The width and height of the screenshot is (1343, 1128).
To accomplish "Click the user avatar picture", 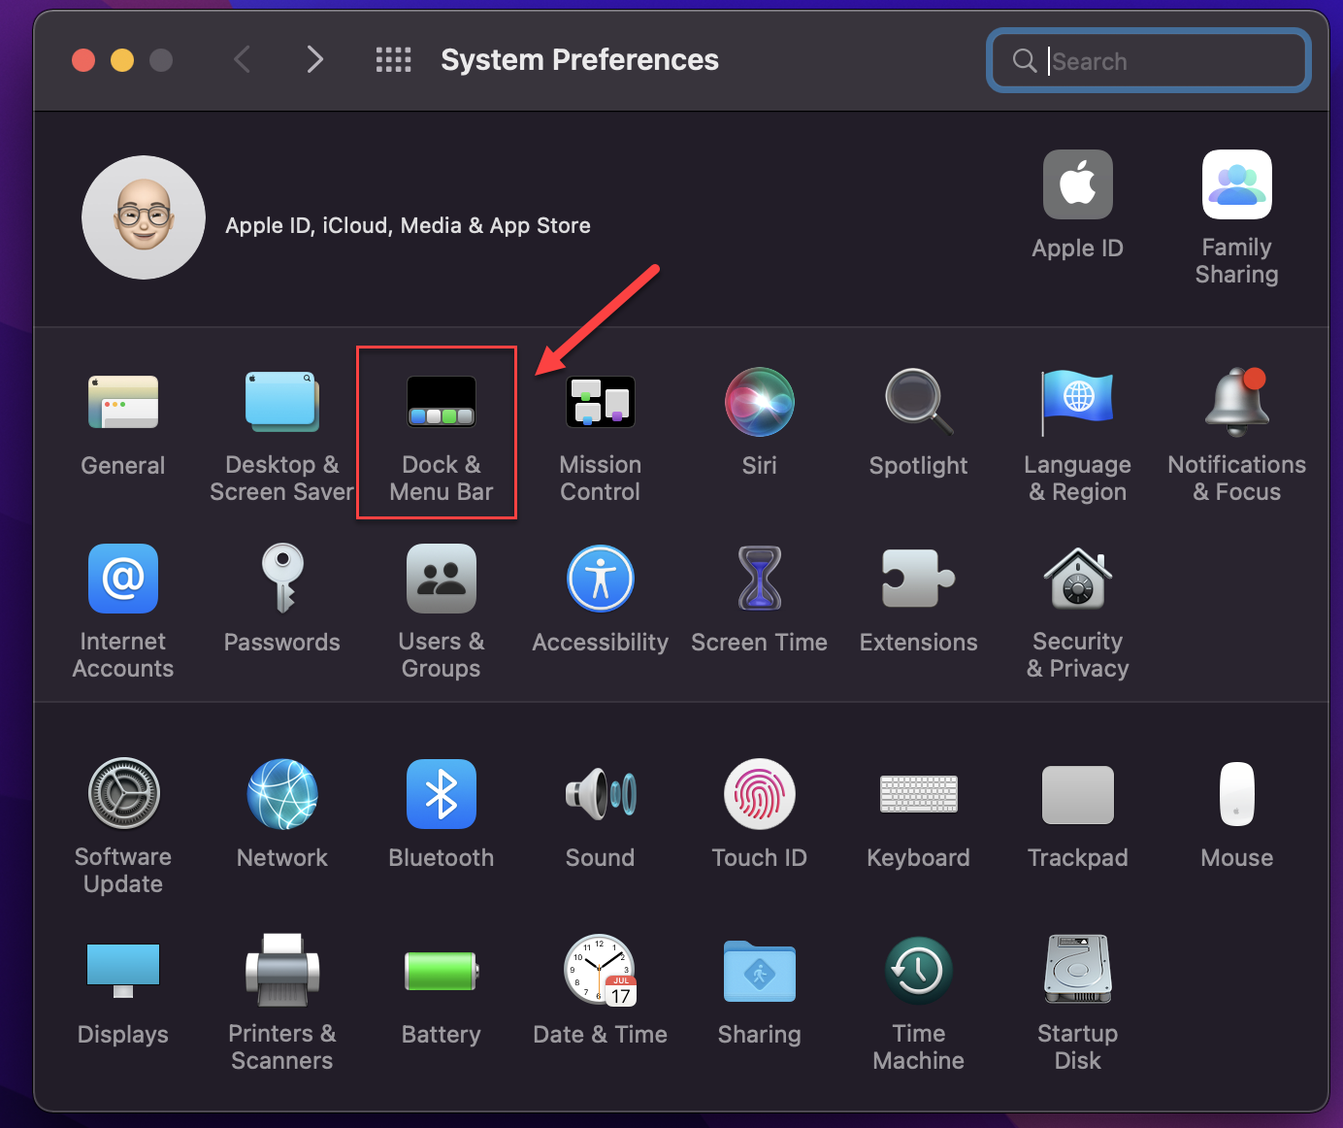I will coord(144,217).
